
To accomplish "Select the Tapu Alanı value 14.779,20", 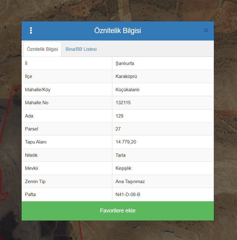I will tap(126, 142).
